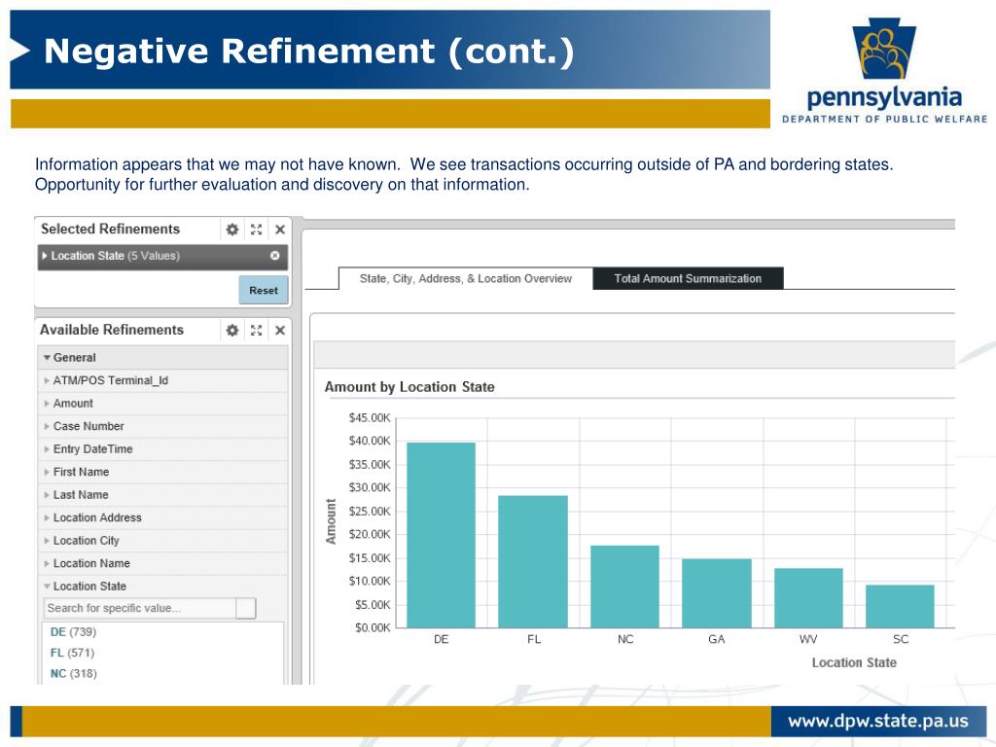
Task: Select the NC (318) value
Action: pos(73,674)
